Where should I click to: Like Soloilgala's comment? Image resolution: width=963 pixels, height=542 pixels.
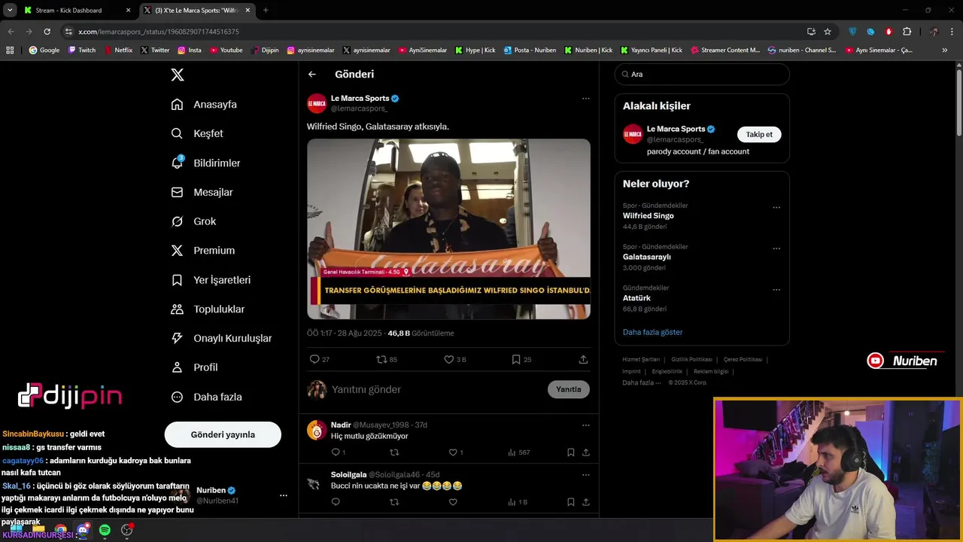click(453, 502)
